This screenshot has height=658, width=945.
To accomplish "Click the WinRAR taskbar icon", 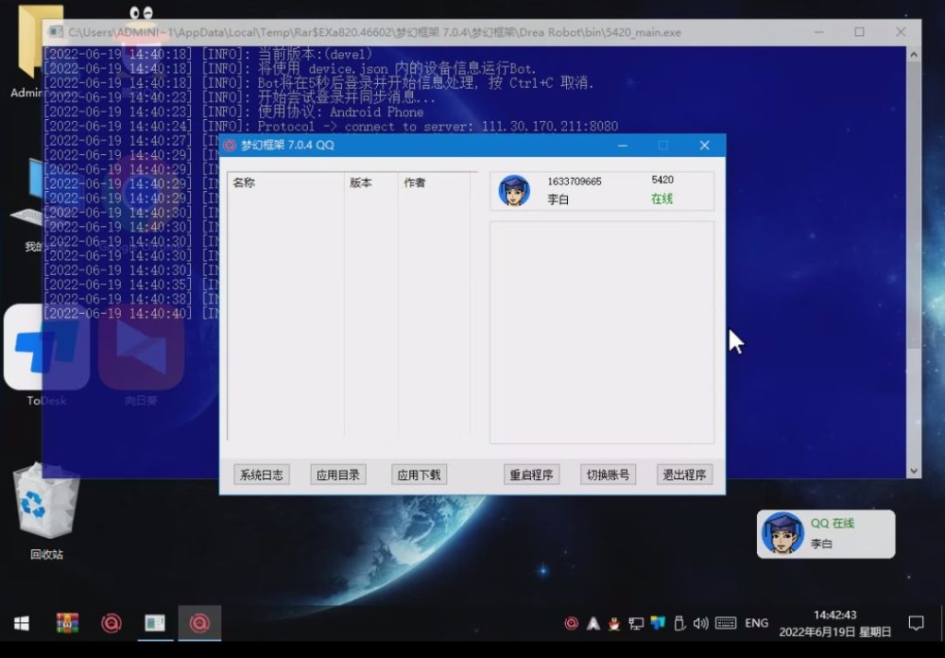I will coord(66,623).
